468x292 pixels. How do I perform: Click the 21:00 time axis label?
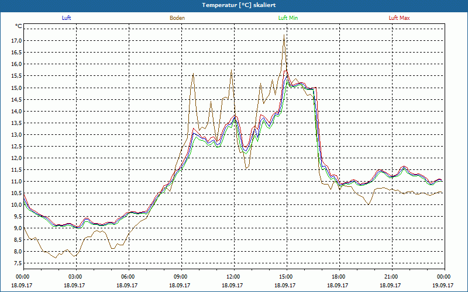click(x=392, y=277)
